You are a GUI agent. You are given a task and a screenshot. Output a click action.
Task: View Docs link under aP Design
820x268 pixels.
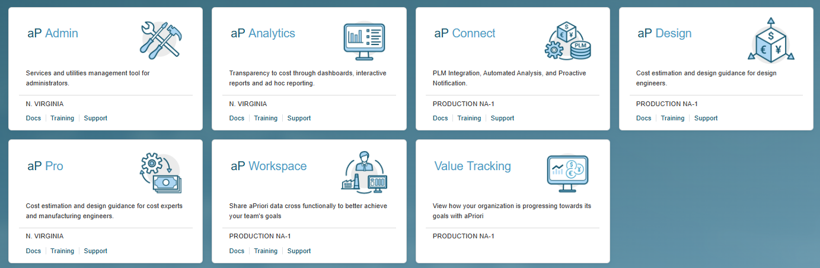(644, 118)
